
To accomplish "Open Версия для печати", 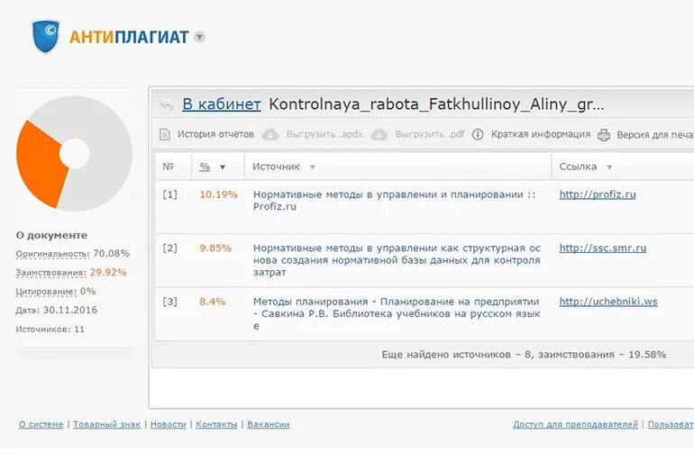I will click(x=655, y=135).
